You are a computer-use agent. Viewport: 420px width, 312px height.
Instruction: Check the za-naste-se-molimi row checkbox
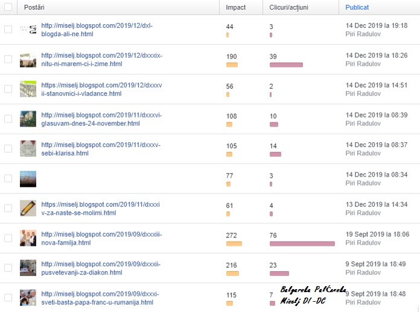(8, 208)
